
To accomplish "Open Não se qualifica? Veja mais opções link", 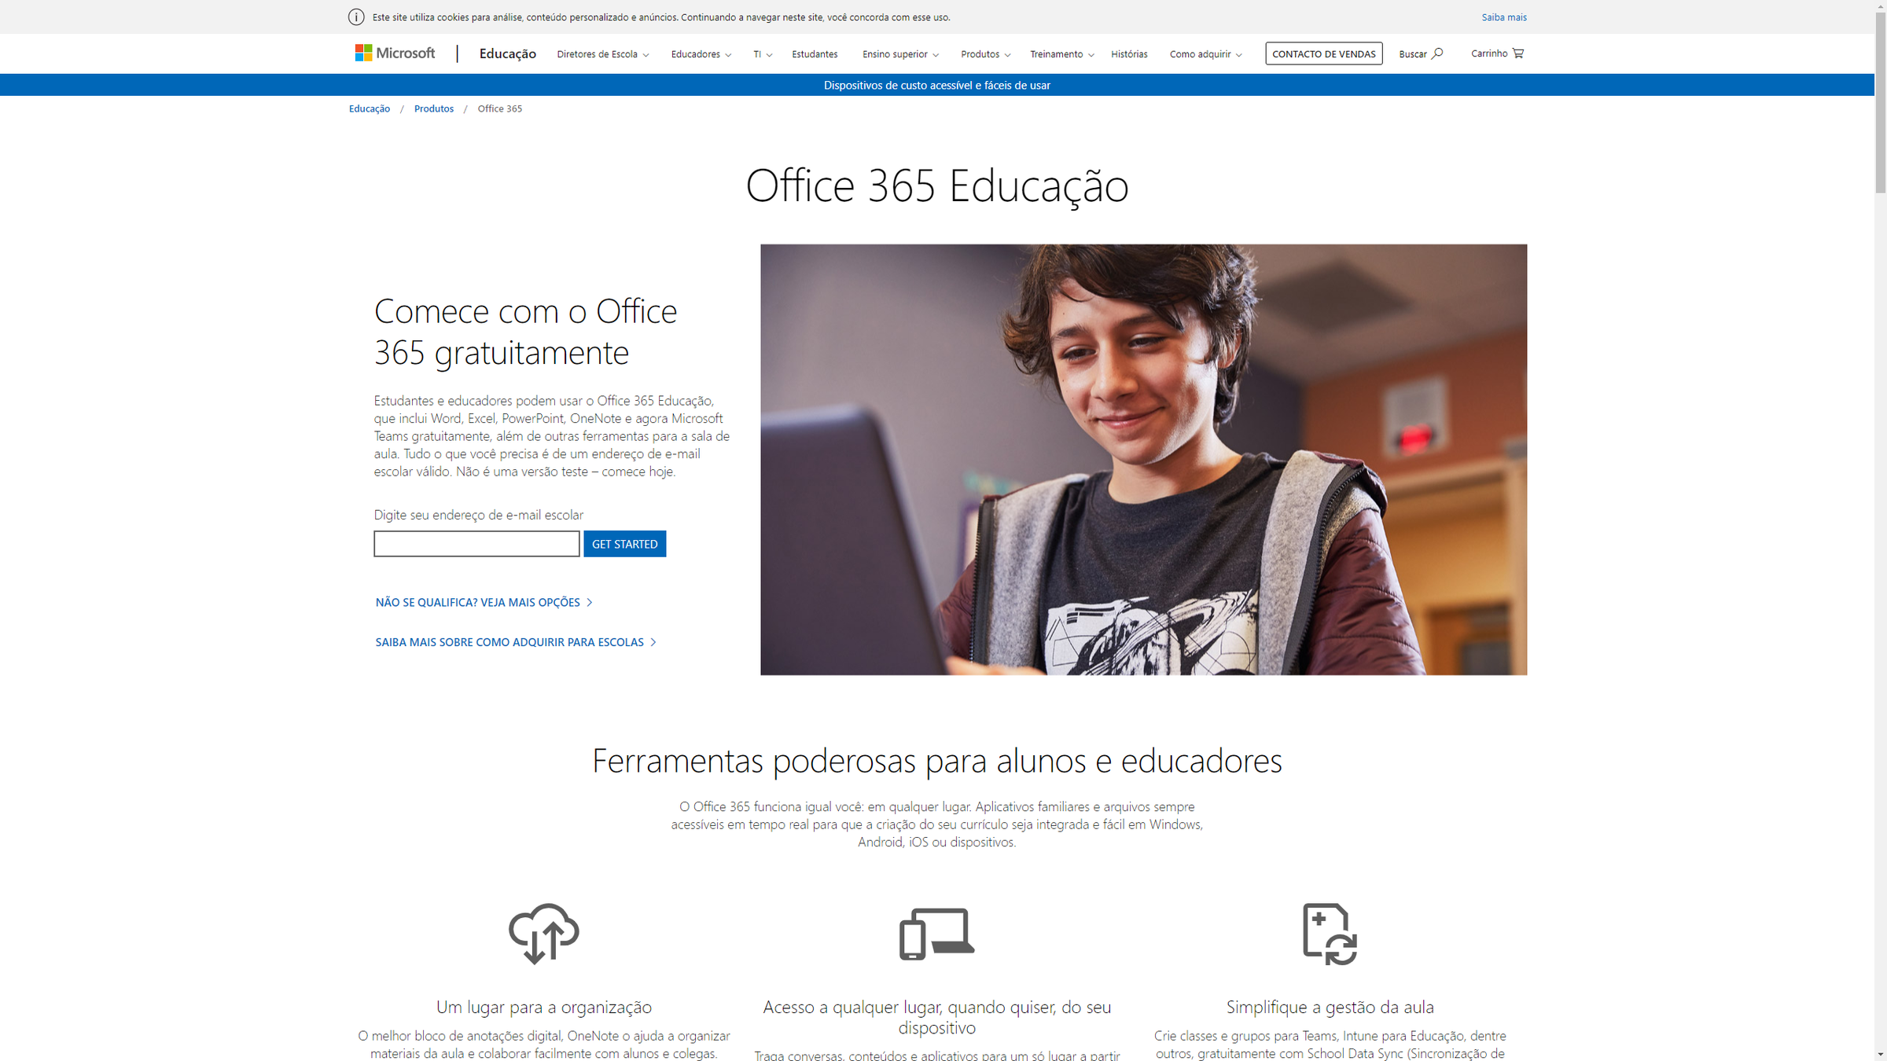I will 483,602.
